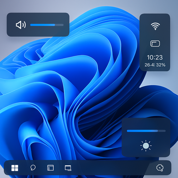178x178 pixels.
Task: Click the Wi-Fi icon
Action: point(155,26)
